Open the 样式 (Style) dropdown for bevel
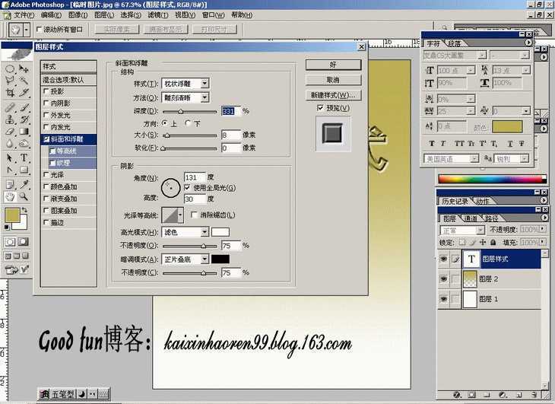The image size is (555, 404). (x=206, y=84)
